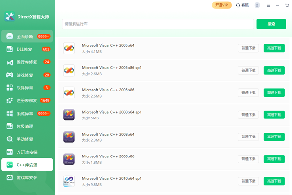The height and width of the screenshot is (195, 292).
Task: Click the Visual C++ 2008 x64 sp1 icon
Action: tap(69, 115)
